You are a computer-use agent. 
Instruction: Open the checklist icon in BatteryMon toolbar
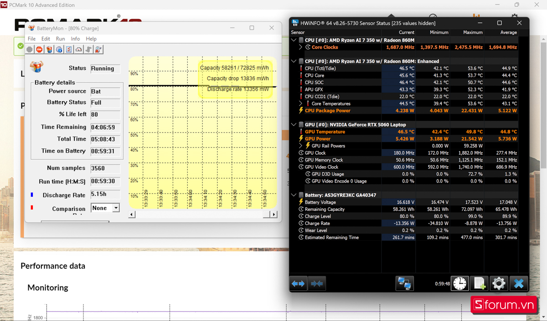pyautogui.click(x=69, y=49)
